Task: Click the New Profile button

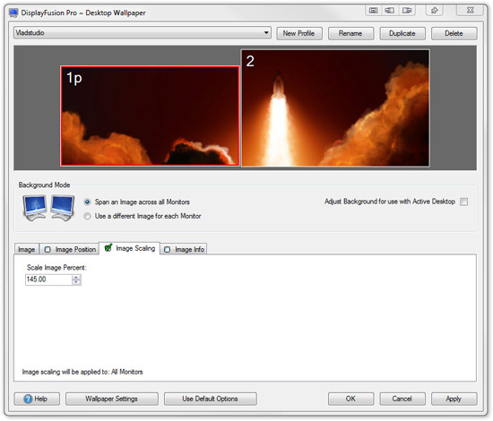Action: (x=299, y=33)
